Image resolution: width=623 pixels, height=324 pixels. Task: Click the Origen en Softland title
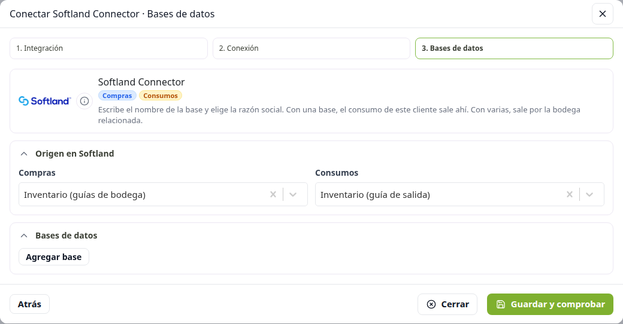(x=75, y=154)
